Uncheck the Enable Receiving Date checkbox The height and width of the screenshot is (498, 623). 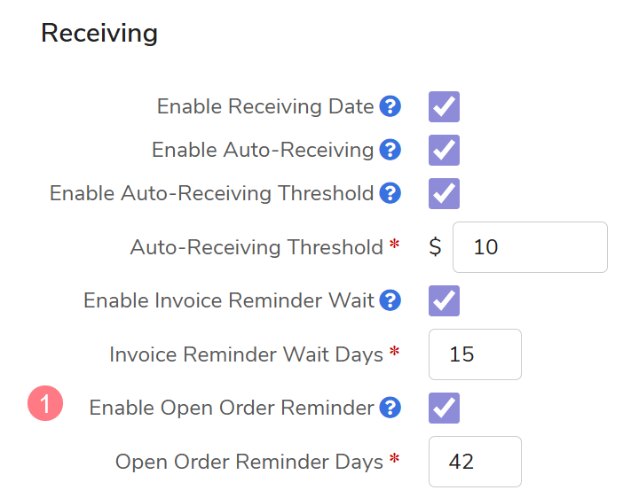[x=444, y=107]
